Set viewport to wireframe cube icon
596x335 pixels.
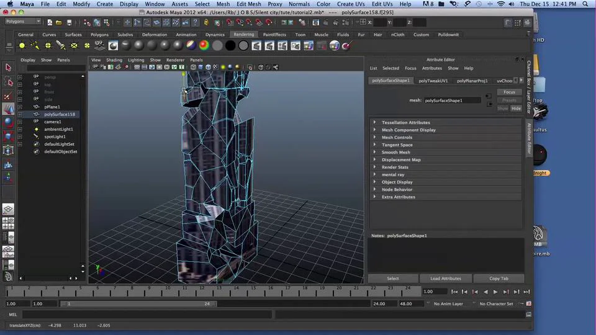click(194, 67)
